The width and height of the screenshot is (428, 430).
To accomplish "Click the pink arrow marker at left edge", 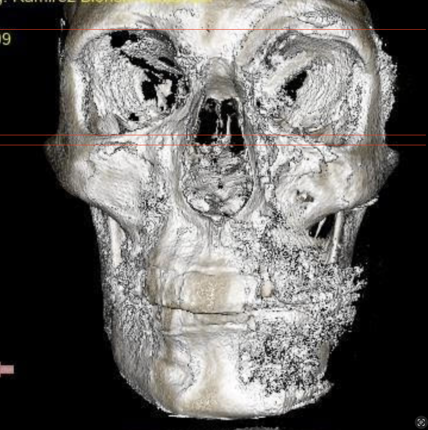I will (x=7, y=369).
